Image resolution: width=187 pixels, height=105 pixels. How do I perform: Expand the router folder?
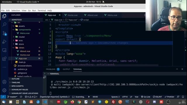[x=13, y=37]
